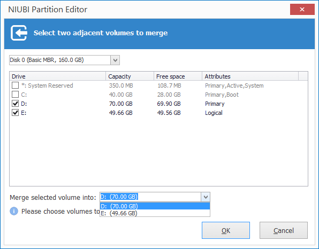Click the blue info icon
The width and height of the screenshot is (319, 249).
tap(14, 211)
